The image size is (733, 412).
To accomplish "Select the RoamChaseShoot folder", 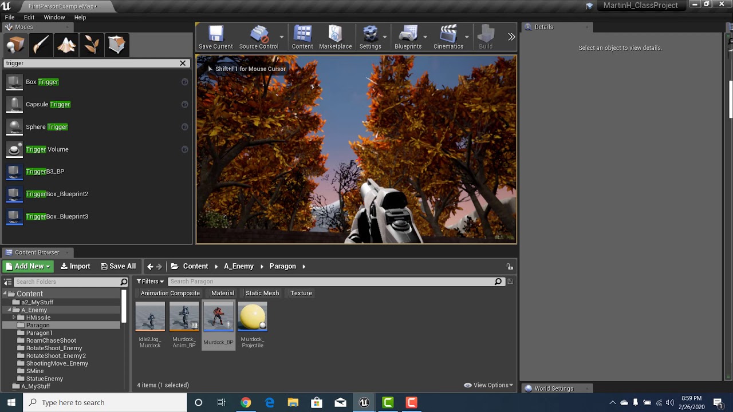I will (51, 340).
